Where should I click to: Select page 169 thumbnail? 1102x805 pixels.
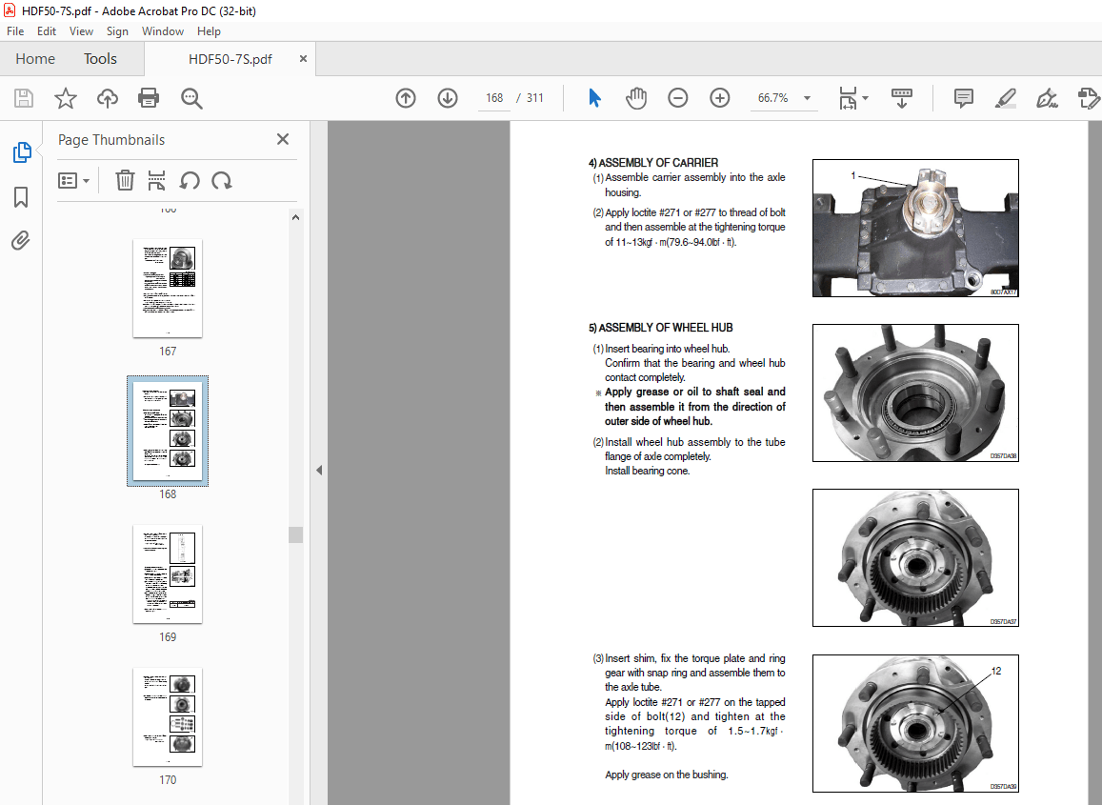168,574
